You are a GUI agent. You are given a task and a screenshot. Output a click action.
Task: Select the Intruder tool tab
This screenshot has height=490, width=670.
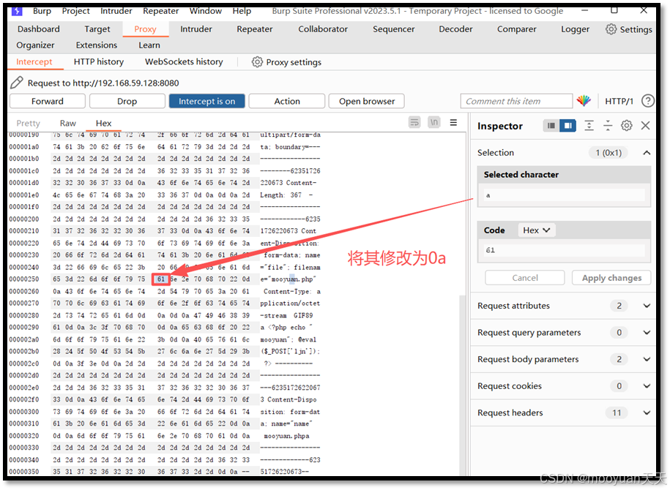pos(196,29)
